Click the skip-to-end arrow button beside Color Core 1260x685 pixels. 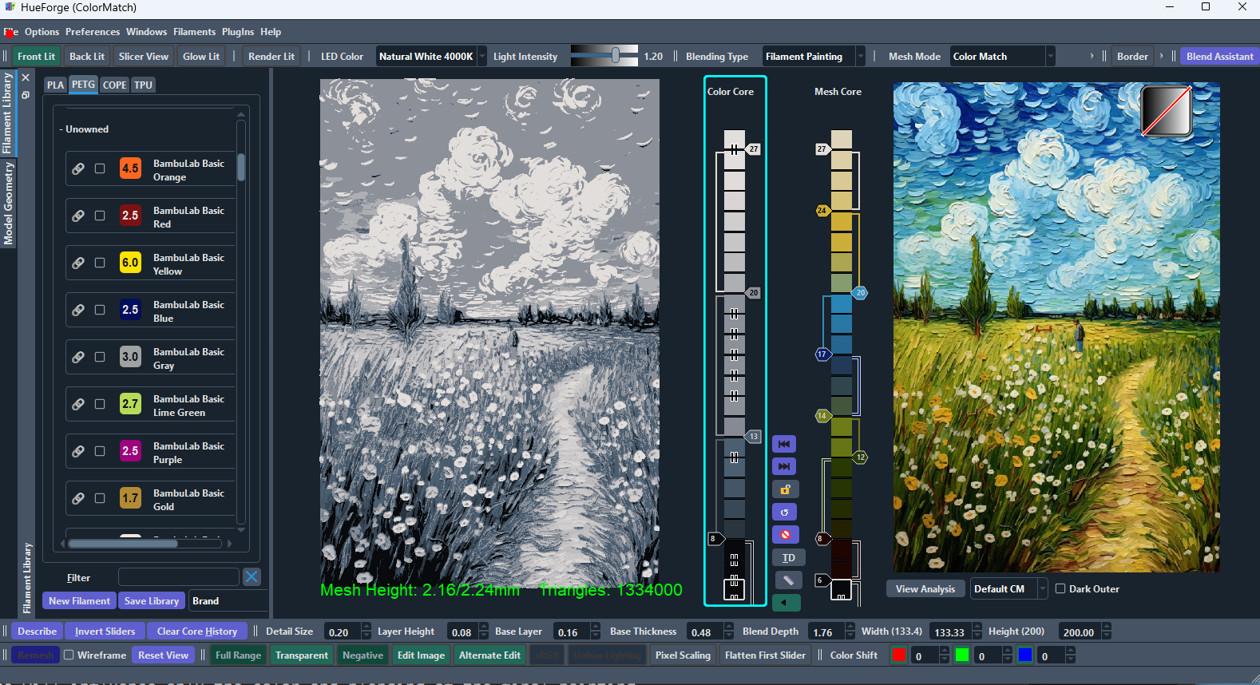point(784,466)
